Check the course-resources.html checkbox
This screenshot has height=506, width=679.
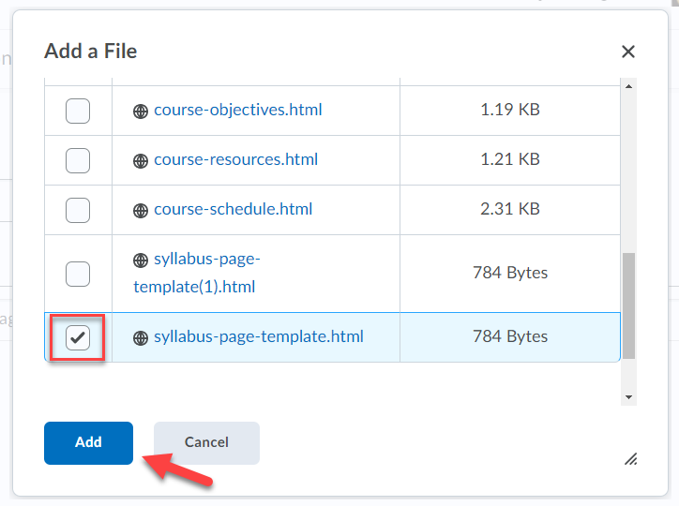point(78,160)
